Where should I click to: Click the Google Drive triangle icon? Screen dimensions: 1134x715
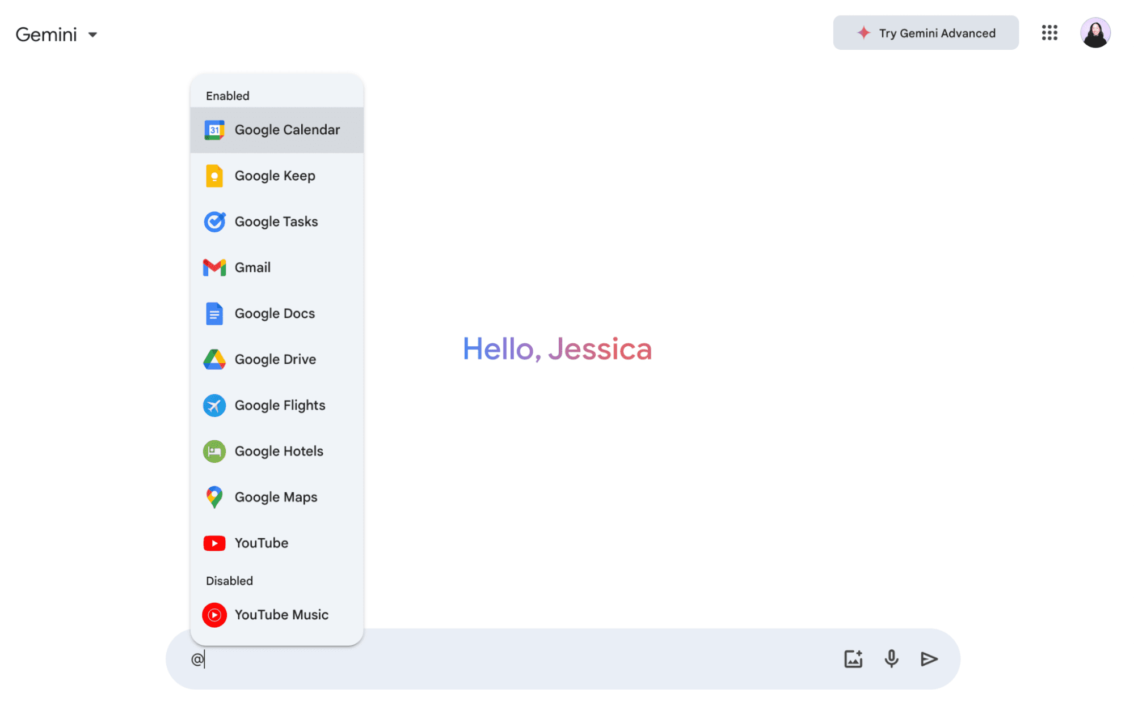click(x=214, y=359)
